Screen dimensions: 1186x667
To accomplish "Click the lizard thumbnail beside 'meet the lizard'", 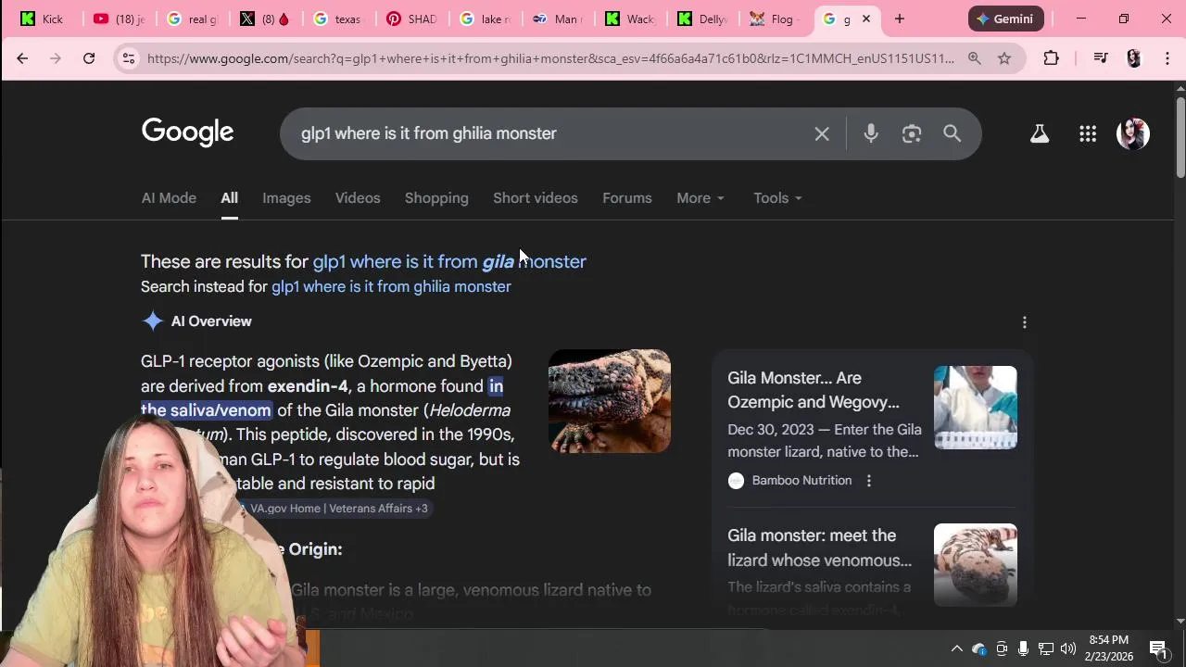I will (x=976, y=565).
